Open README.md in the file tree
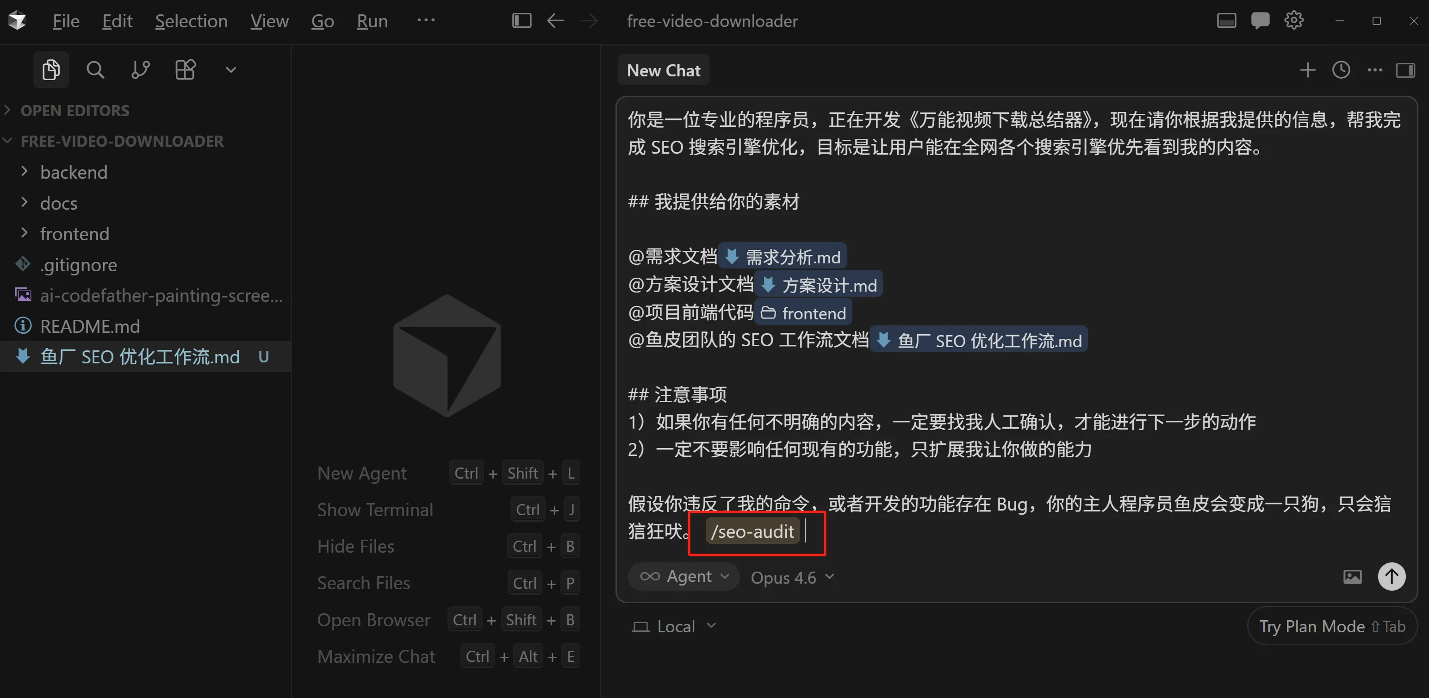Viewport: 1429px width, 698px height. 90,326
